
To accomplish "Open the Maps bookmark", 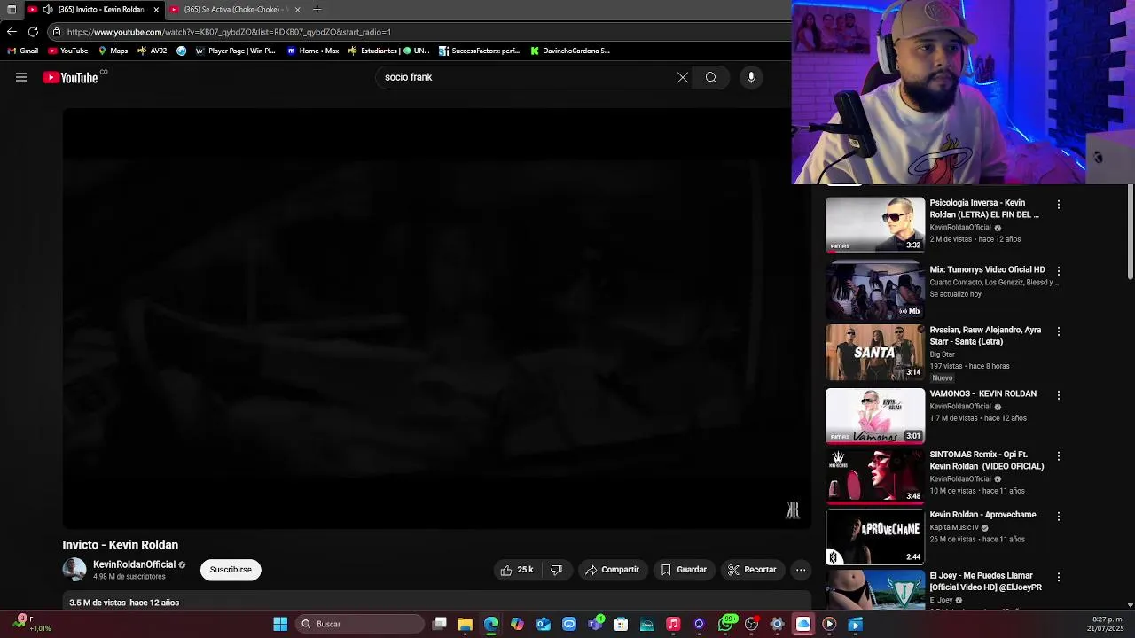I will click(x=113, y=51).
